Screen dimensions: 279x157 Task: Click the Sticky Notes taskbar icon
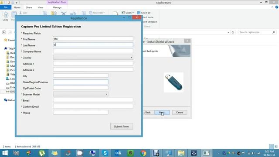(54, 153)
